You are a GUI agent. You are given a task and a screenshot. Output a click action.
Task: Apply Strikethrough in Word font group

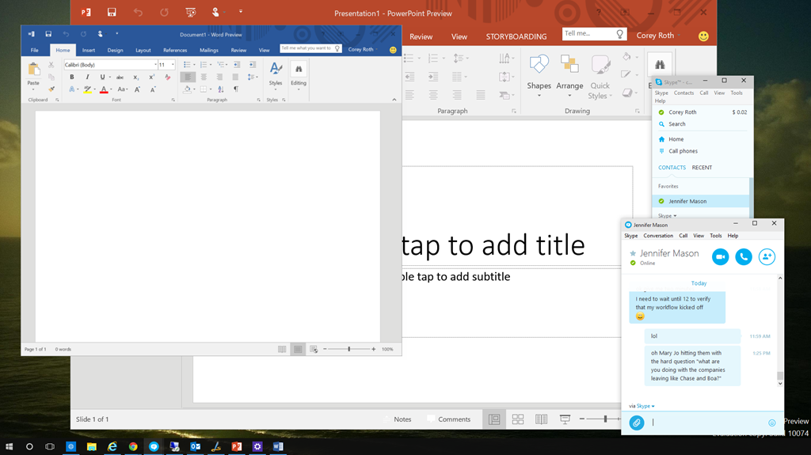120,77
